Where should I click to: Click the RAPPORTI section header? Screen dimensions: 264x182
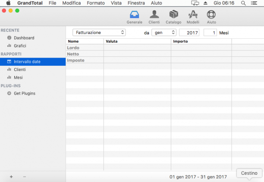(11, 54)
